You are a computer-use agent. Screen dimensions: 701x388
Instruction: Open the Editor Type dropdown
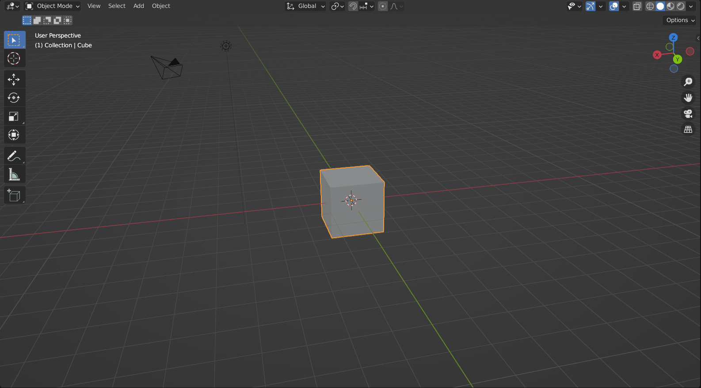coord(12,6)
